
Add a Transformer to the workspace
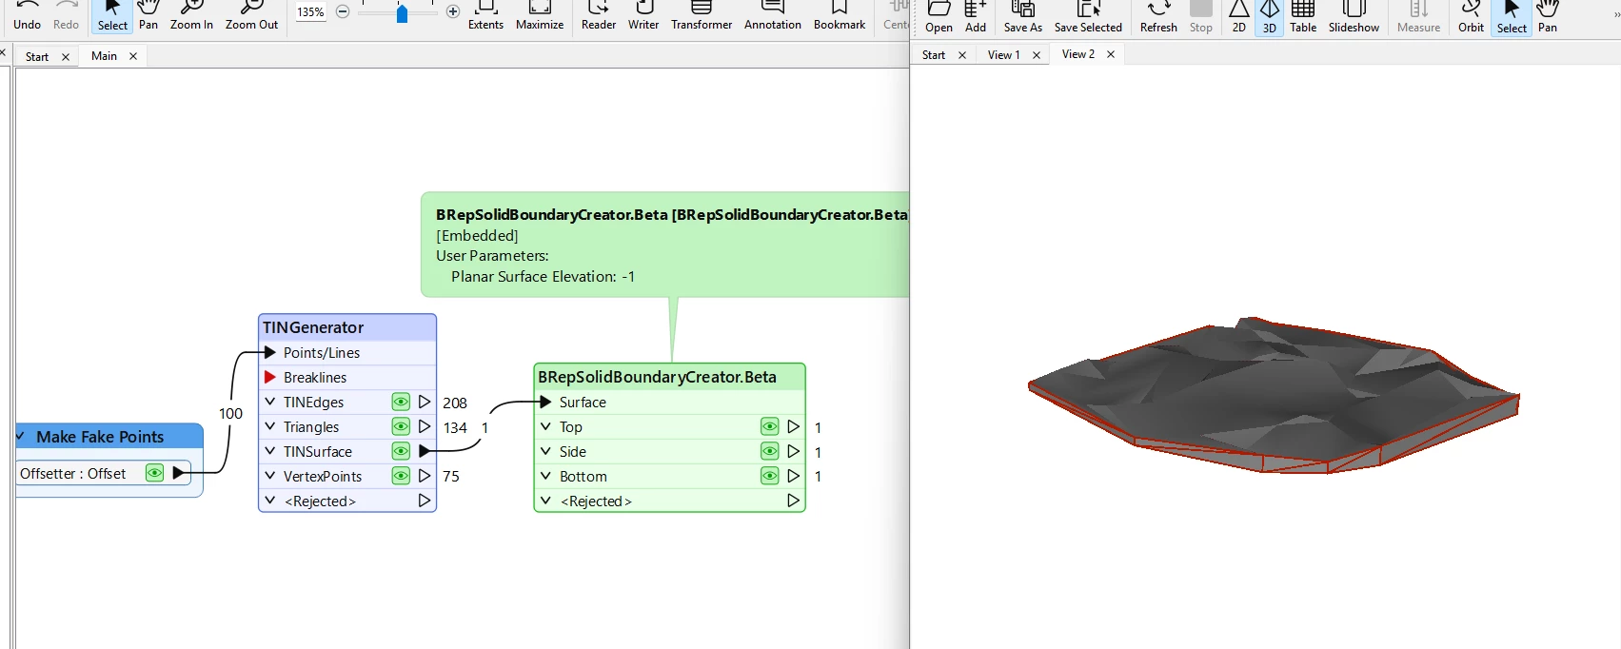click(702, 16)
